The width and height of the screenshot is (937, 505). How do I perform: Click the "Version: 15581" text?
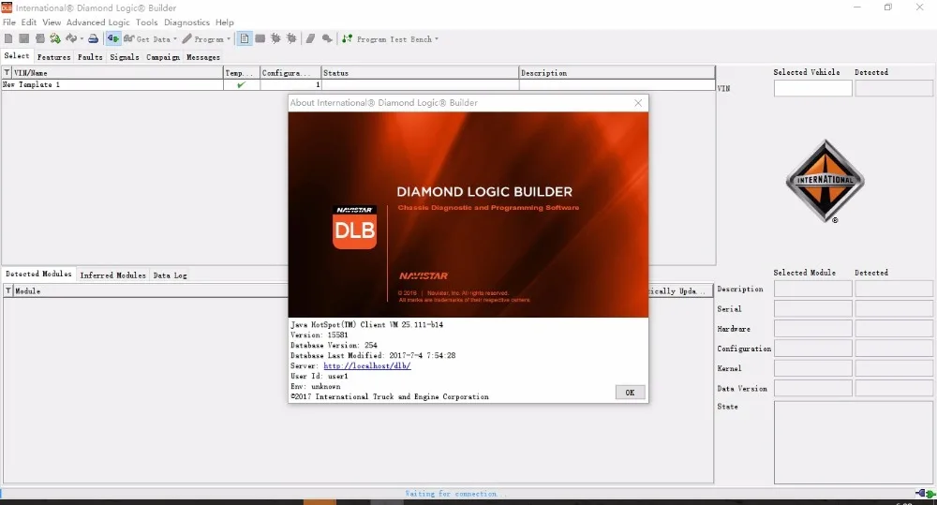point(320,334)
